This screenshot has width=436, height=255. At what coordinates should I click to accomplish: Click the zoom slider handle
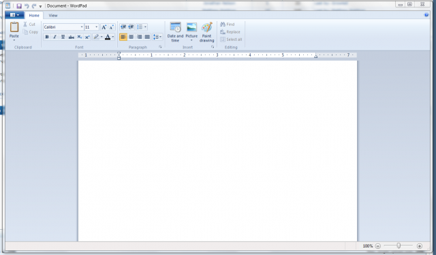pyautogui.click(x=399, y=245)
